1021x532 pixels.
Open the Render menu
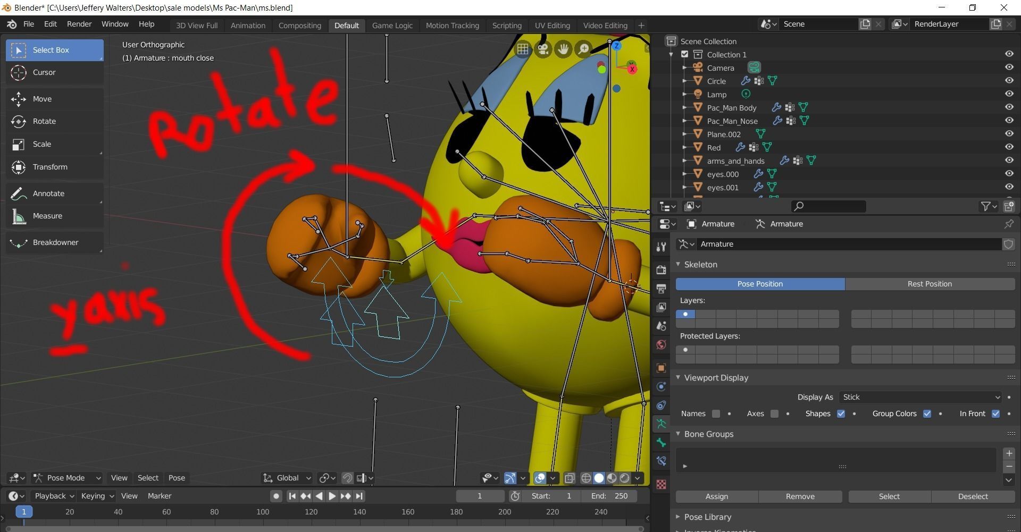[79, 24]
